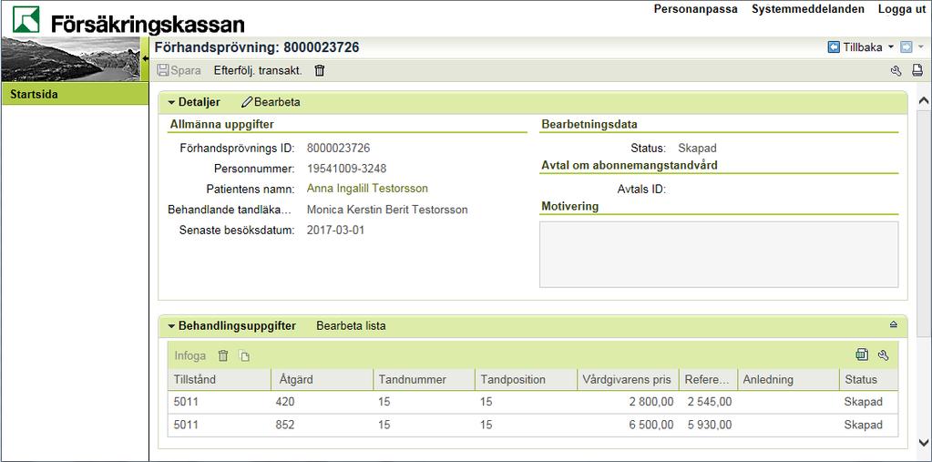Viewport: 932px width, 462px height.
Task: Click reference price 5 930,00
Action: point(710,426)
